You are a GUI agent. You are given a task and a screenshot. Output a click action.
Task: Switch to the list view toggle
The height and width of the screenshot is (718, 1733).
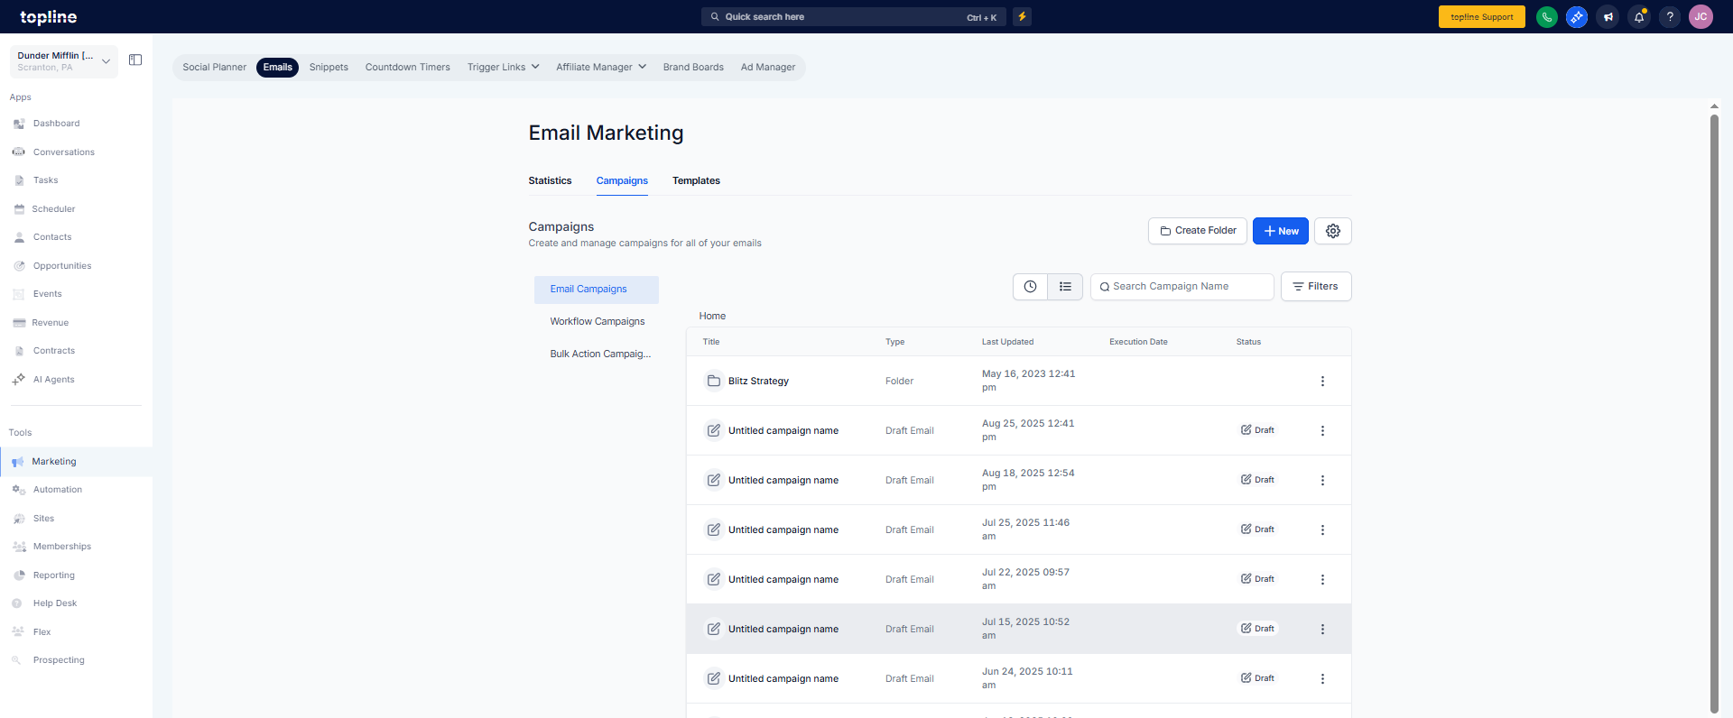coord(1065,287)
